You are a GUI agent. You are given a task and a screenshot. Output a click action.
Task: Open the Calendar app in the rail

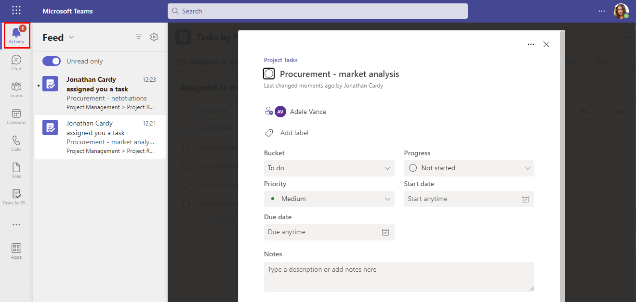tap(16, 116)
